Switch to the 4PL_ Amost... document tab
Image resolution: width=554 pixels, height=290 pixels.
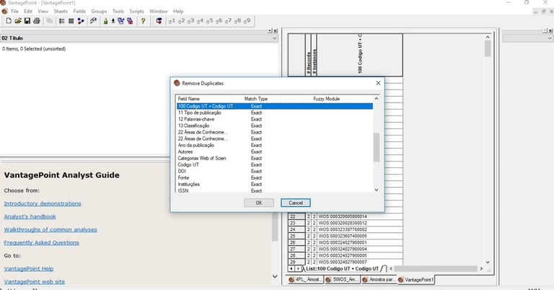[305, 279]
